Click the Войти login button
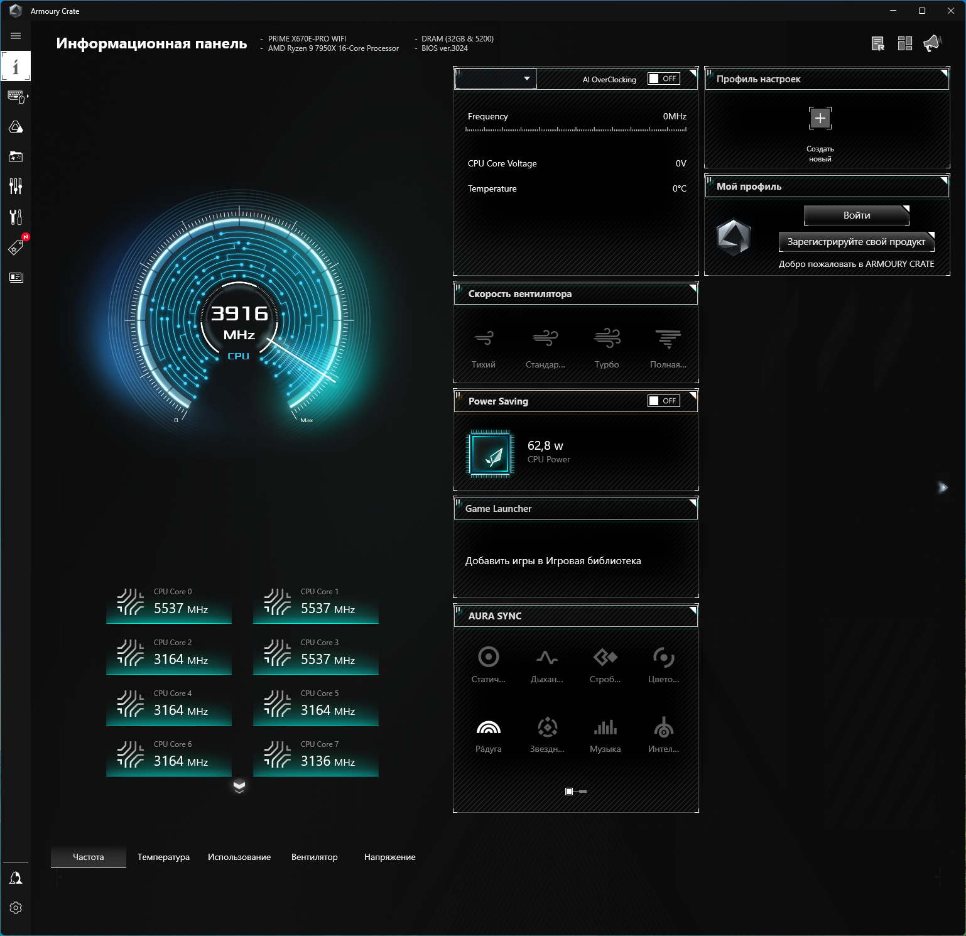The width and height of the screenshot is (966, 936). coord(857,215)
